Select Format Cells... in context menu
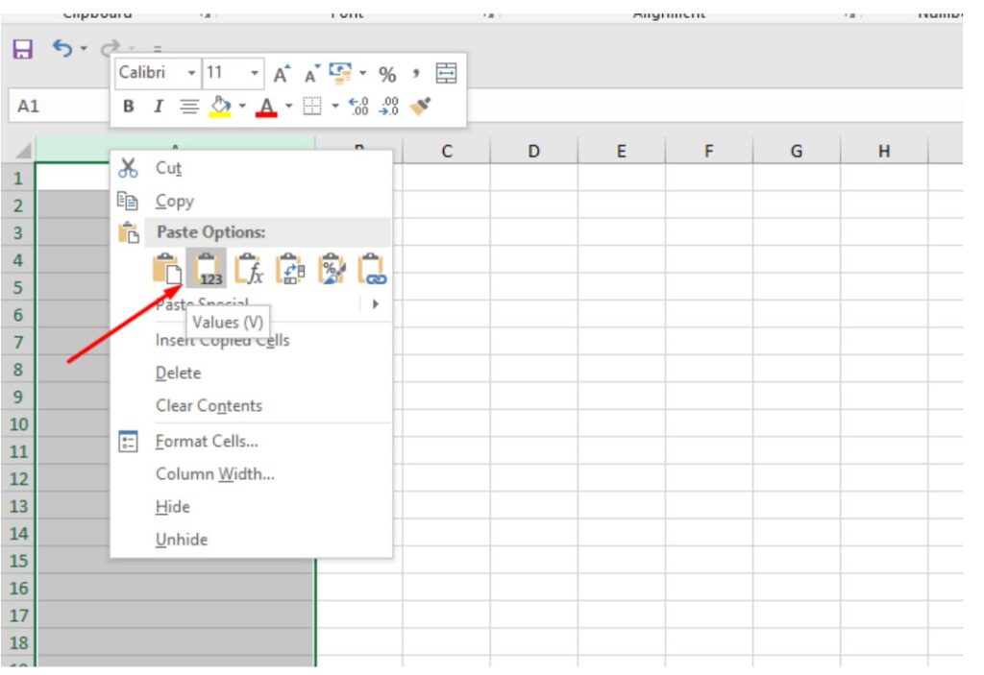This screenshot has width=984, height=675. point(207,442)
